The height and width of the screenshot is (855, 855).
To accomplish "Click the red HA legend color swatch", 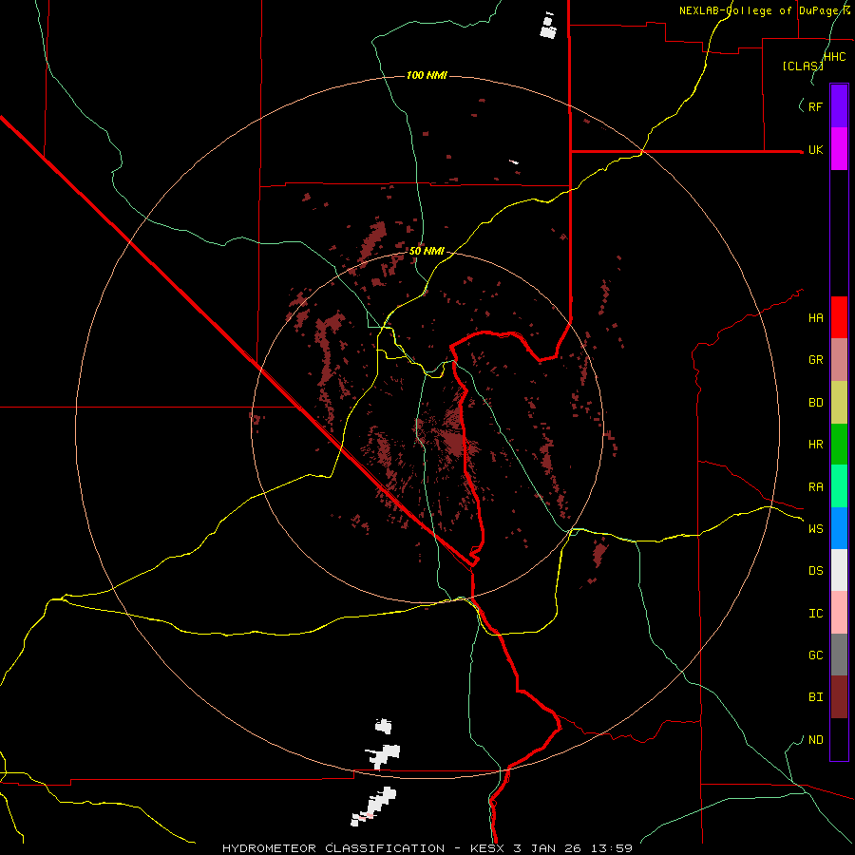I will (839, 317).
